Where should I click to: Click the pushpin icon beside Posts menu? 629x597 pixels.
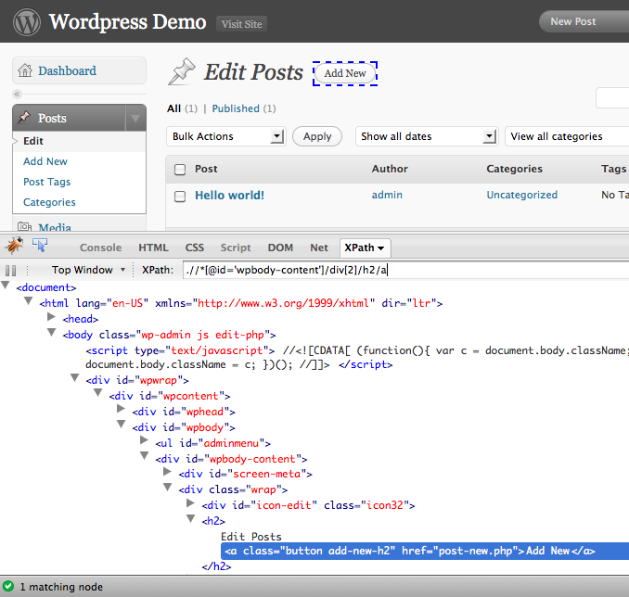[x=24, y=117]
